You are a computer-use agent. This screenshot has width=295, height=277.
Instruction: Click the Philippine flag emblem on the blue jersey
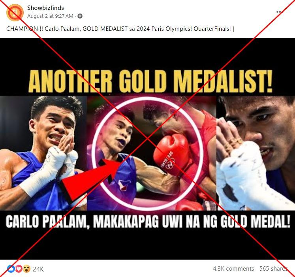coord(123,185)
